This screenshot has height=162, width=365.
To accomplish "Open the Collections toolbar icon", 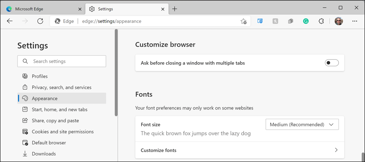I will [290, 21].
